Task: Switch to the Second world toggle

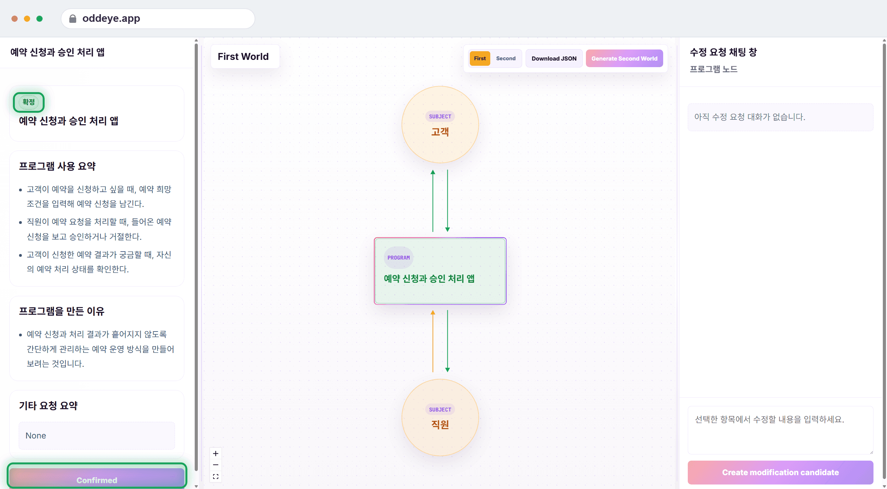Action: [x=506, y=58]
